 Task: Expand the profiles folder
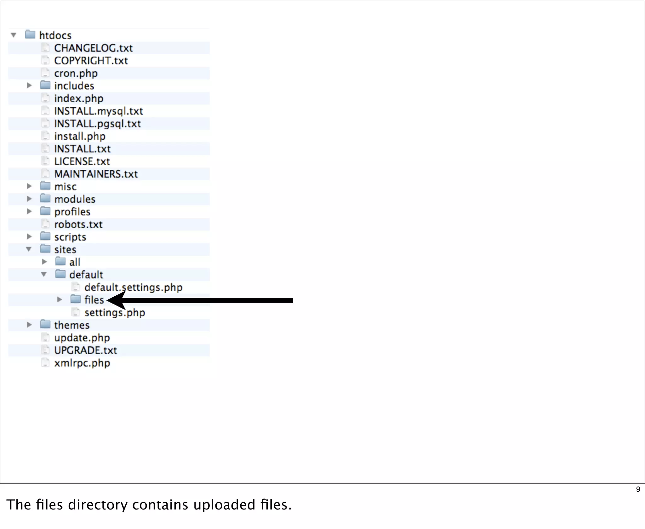(29, 211)
